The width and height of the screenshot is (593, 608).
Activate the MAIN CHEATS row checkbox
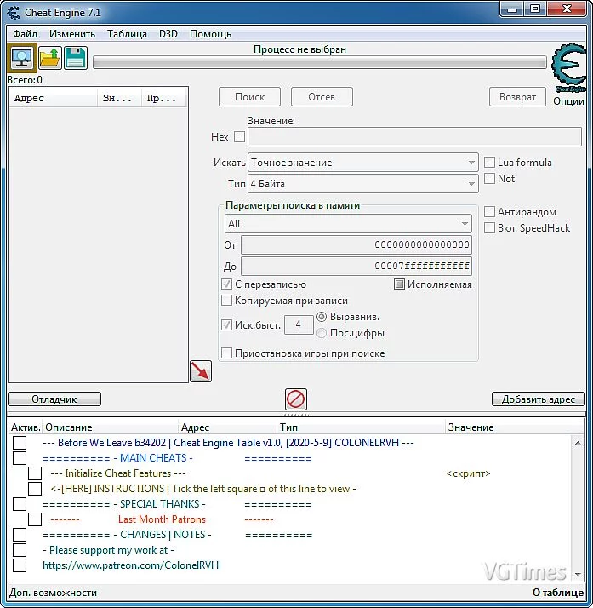tap(20, 458)
